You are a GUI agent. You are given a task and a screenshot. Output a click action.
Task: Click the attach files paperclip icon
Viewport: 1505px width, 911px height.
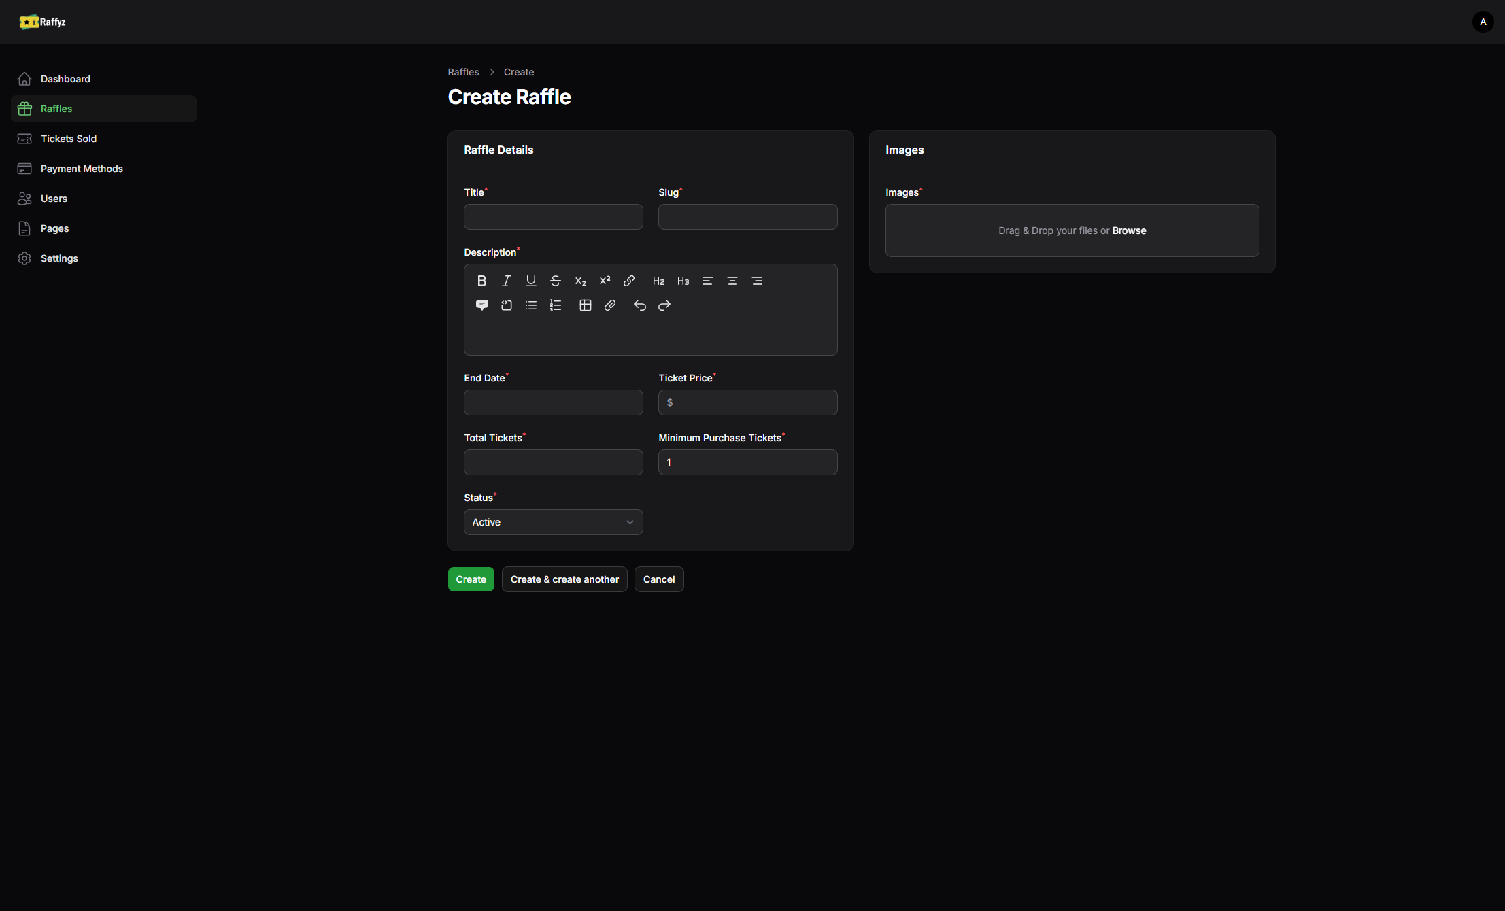(610, 305)
